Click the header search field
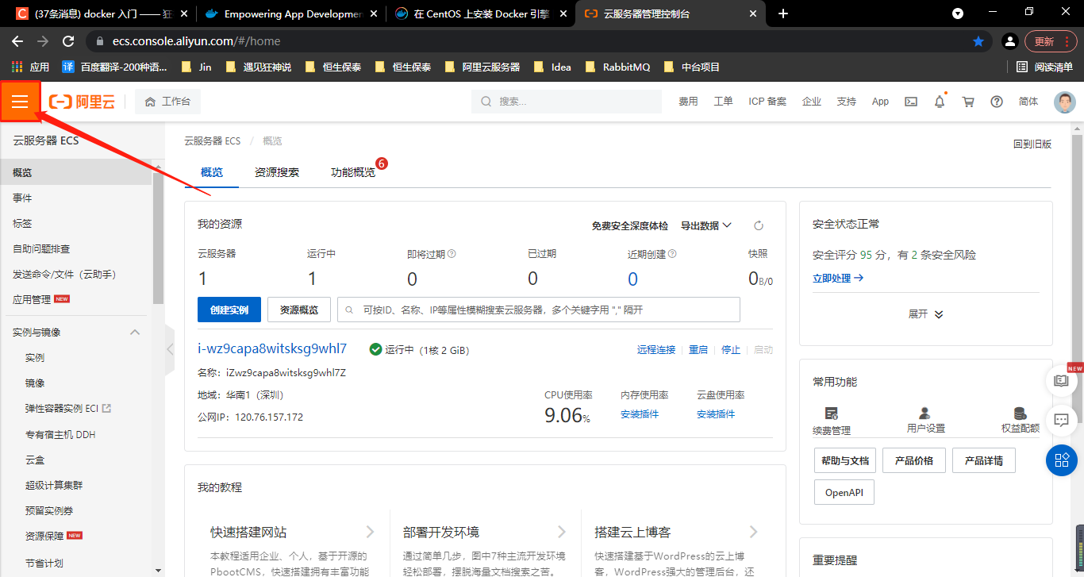Screen dimensions: 1084x577 tap(567, 102)
